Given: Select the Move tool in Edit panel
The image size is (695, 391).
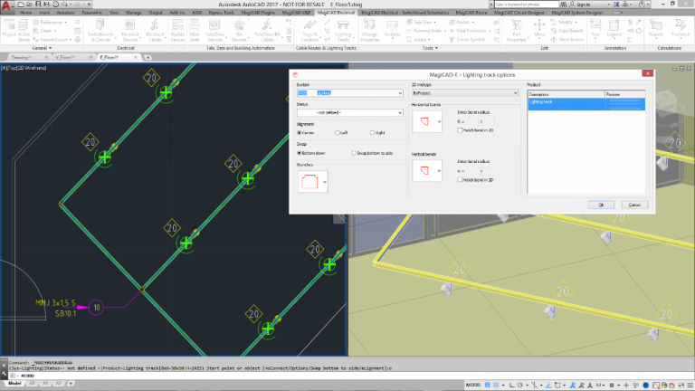Looking at the screenshot, I should pos(539,29).
